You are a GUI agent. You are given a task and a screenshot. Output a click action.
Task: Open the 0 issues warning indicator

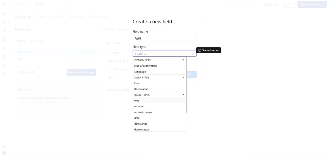point(271,4)
